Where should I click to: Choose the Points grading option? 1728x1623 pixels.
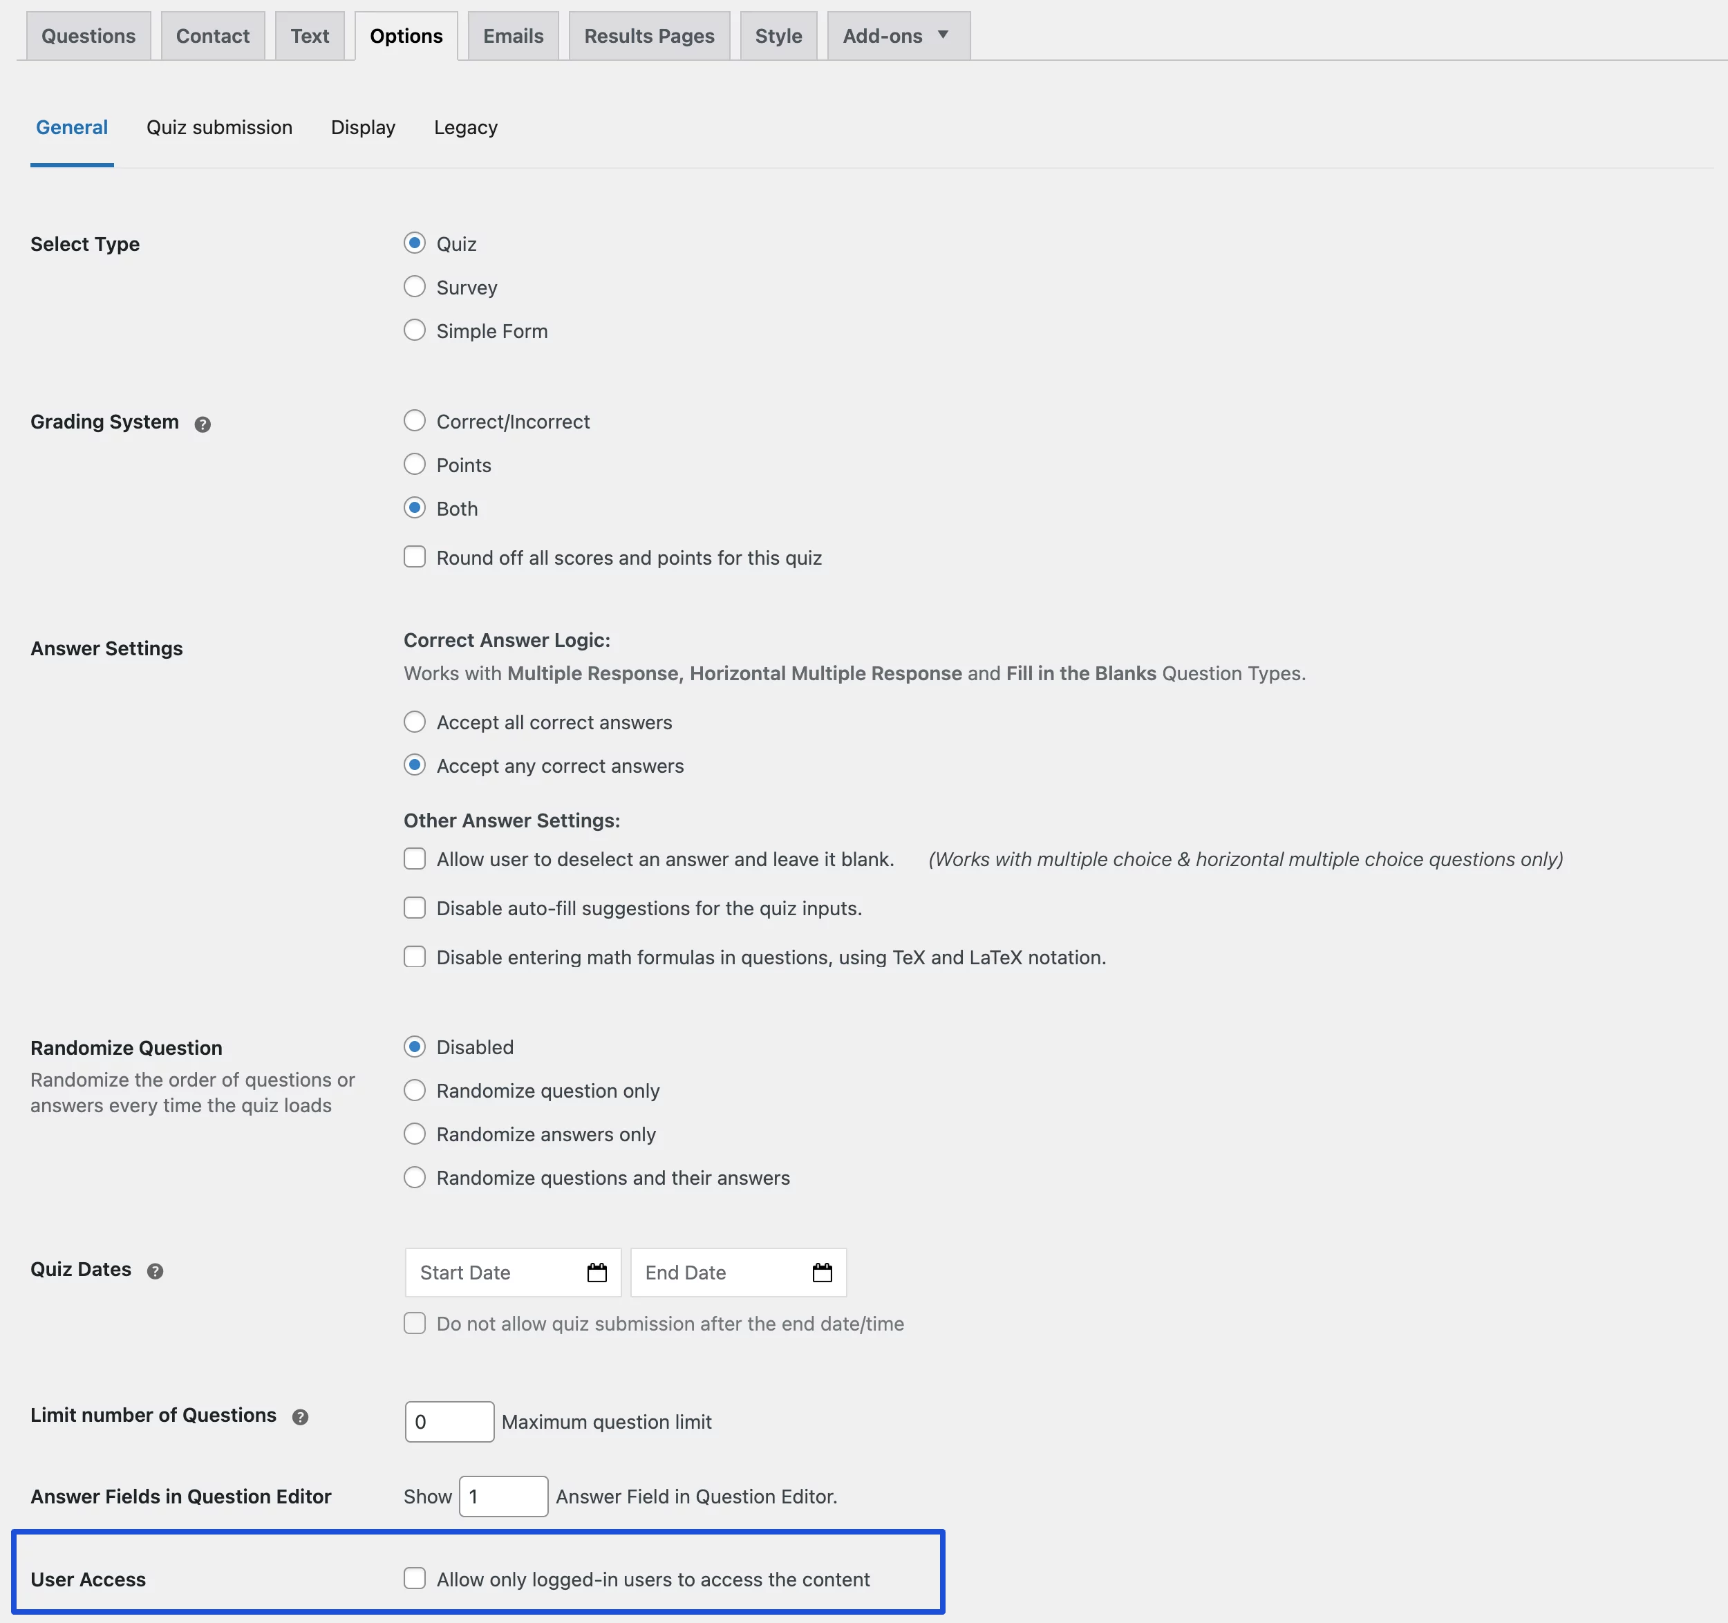(x=415, y=465)
